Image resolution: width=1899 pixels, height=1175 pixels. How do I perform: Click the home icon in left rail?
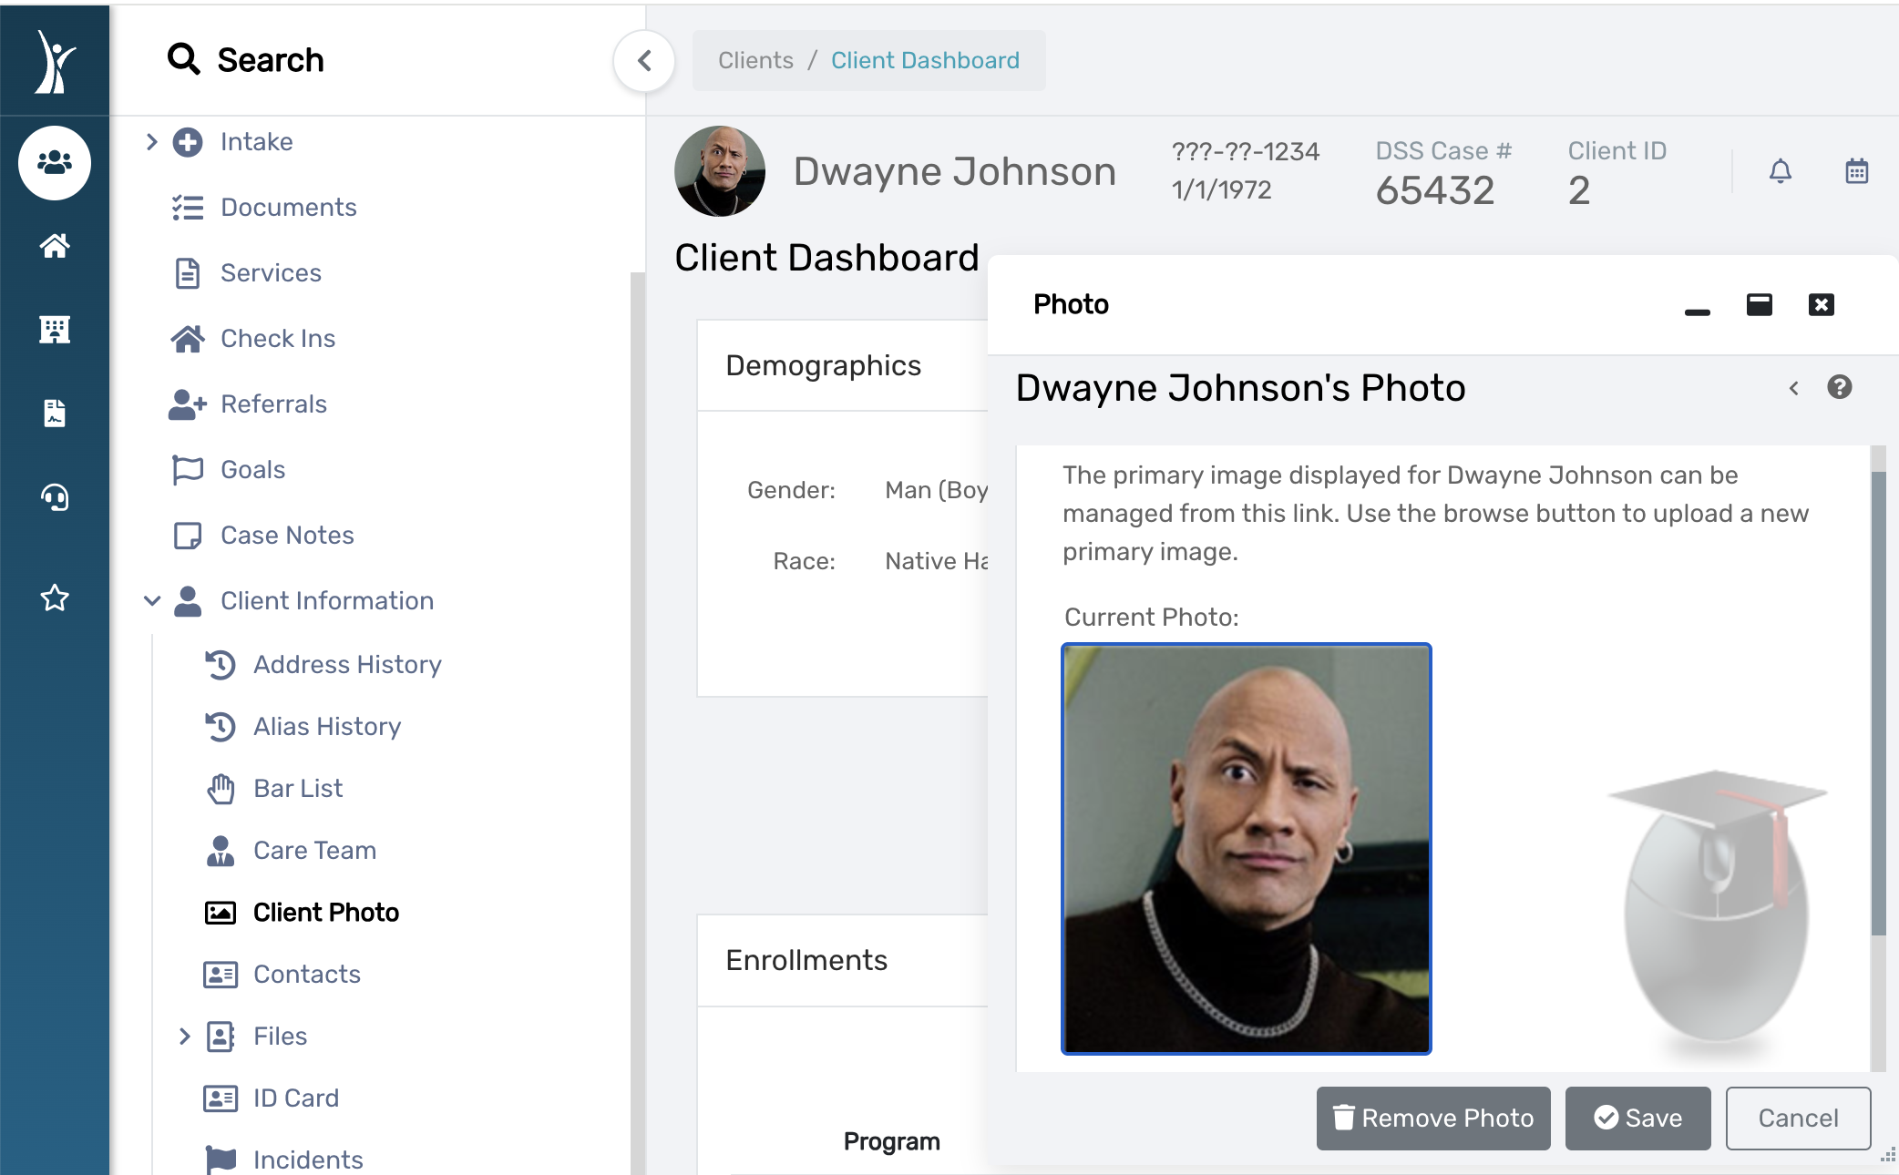[55, 246]
